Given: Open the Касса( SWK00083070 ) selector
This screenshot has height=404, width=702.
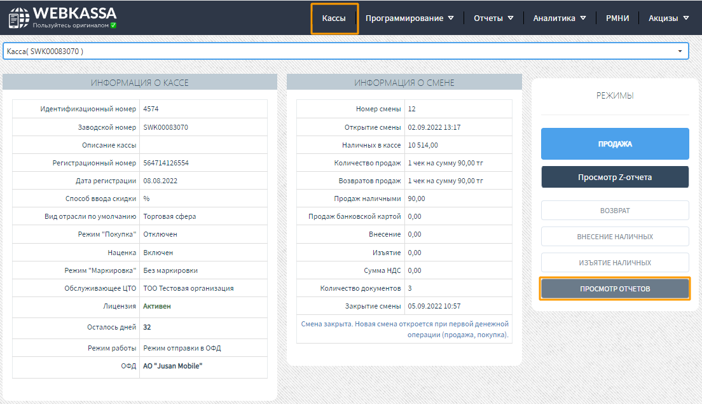Looking at the screenshot, I should pyautogui.click(x=346, y=51).
